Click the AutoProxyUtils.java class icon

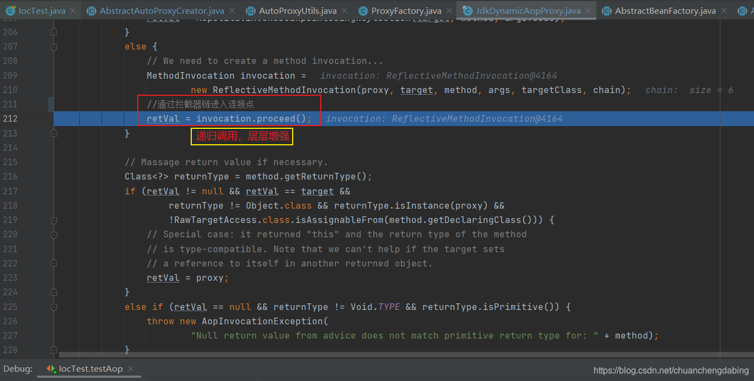point(250,10)
